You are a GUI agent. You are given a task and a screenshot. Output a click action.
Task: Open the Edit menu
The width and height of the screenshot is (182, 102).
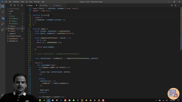[10, 2]
